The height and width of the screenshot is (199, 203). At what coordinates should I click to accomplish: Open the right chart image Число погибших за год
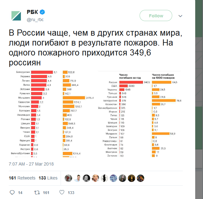(140, 114)
